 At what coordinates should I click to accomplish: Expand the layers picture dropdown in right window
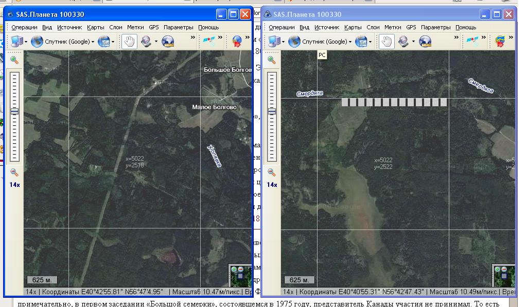pyautogui.click(x=371, y=42)
